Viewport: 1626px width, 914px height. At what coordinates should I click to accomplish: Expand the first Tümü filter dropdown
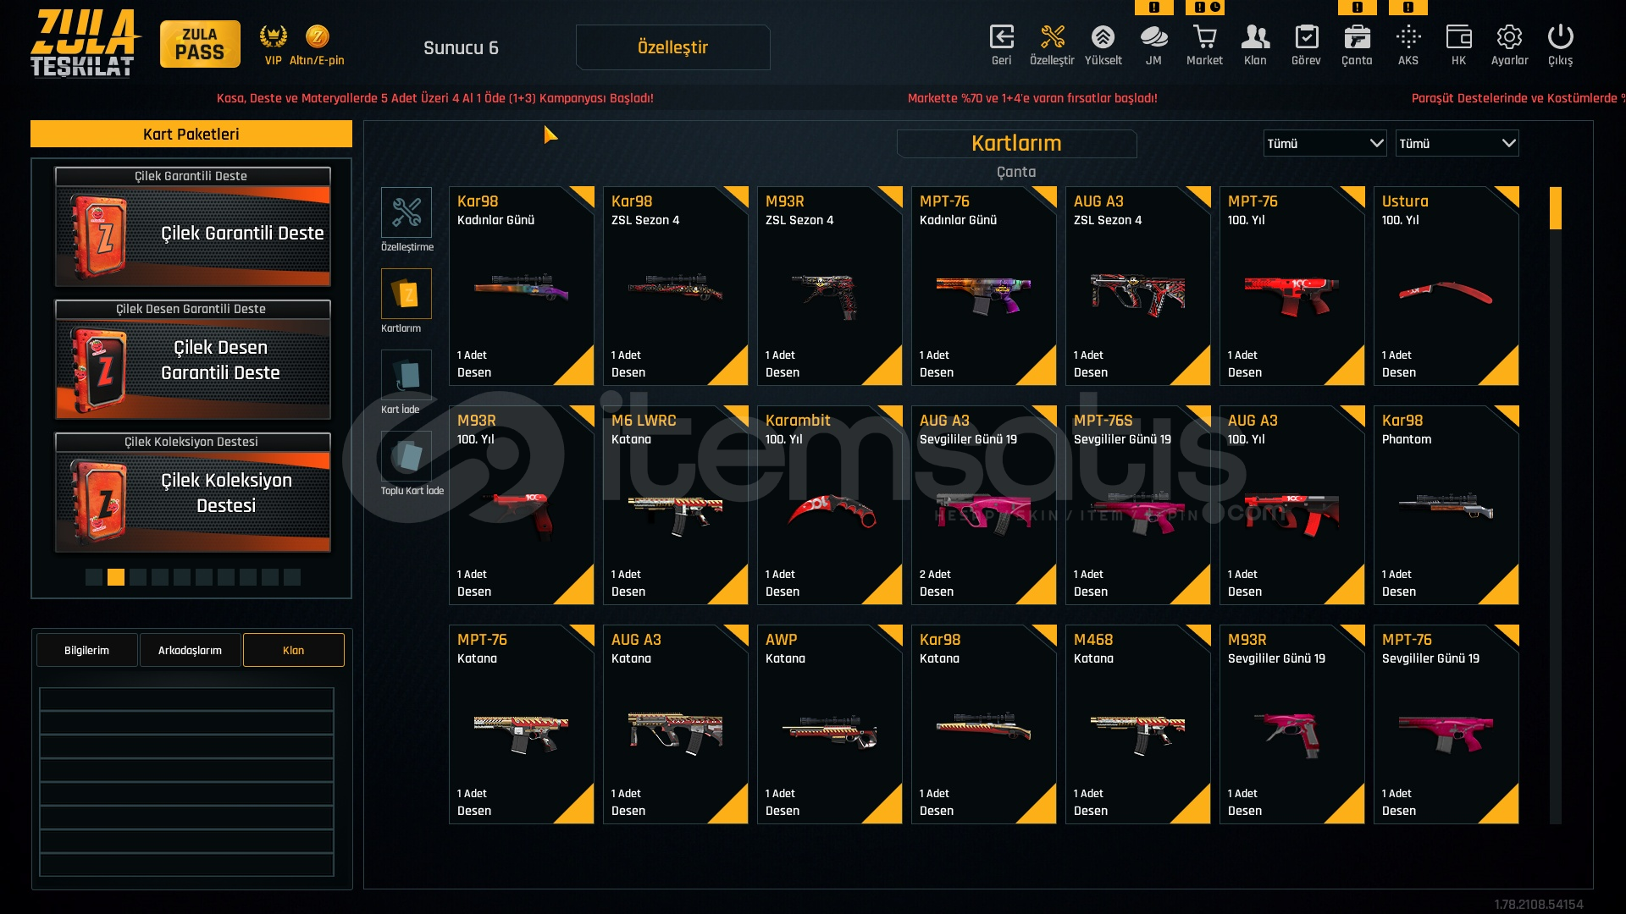(x=1325, y=143)
